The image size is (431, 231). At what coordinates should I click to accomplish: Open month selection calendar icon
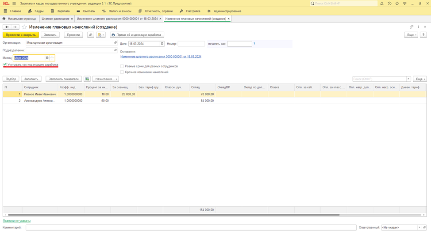point(47,58)
